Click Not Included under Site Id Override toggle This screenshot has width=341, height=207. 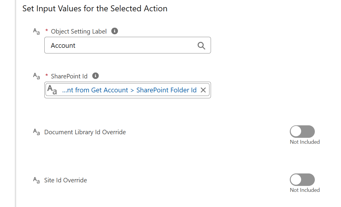pyautogui.click(x=305, y=190)
